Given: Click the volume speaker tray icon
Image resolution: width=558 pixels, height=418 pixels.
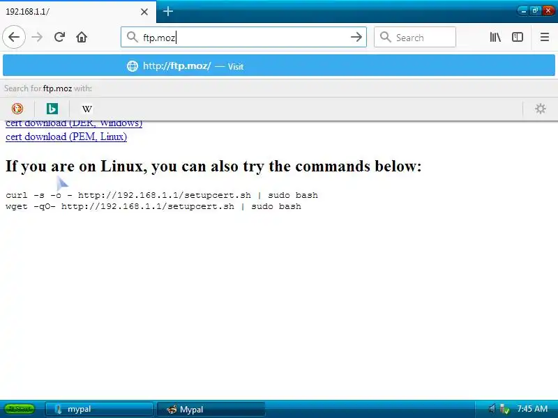Looking at the screenshot, I should [x=492, y=409].
